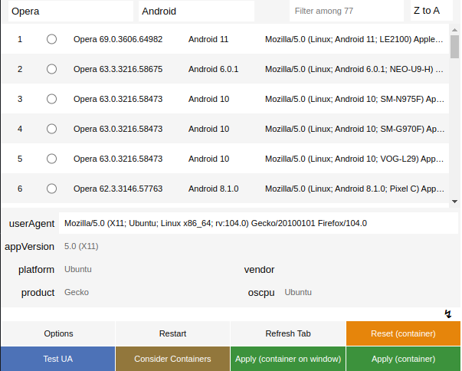This screenshot has height=371, width=462.
Task: Click the user agent string containing SM-N975F
Action: (355, 99)
